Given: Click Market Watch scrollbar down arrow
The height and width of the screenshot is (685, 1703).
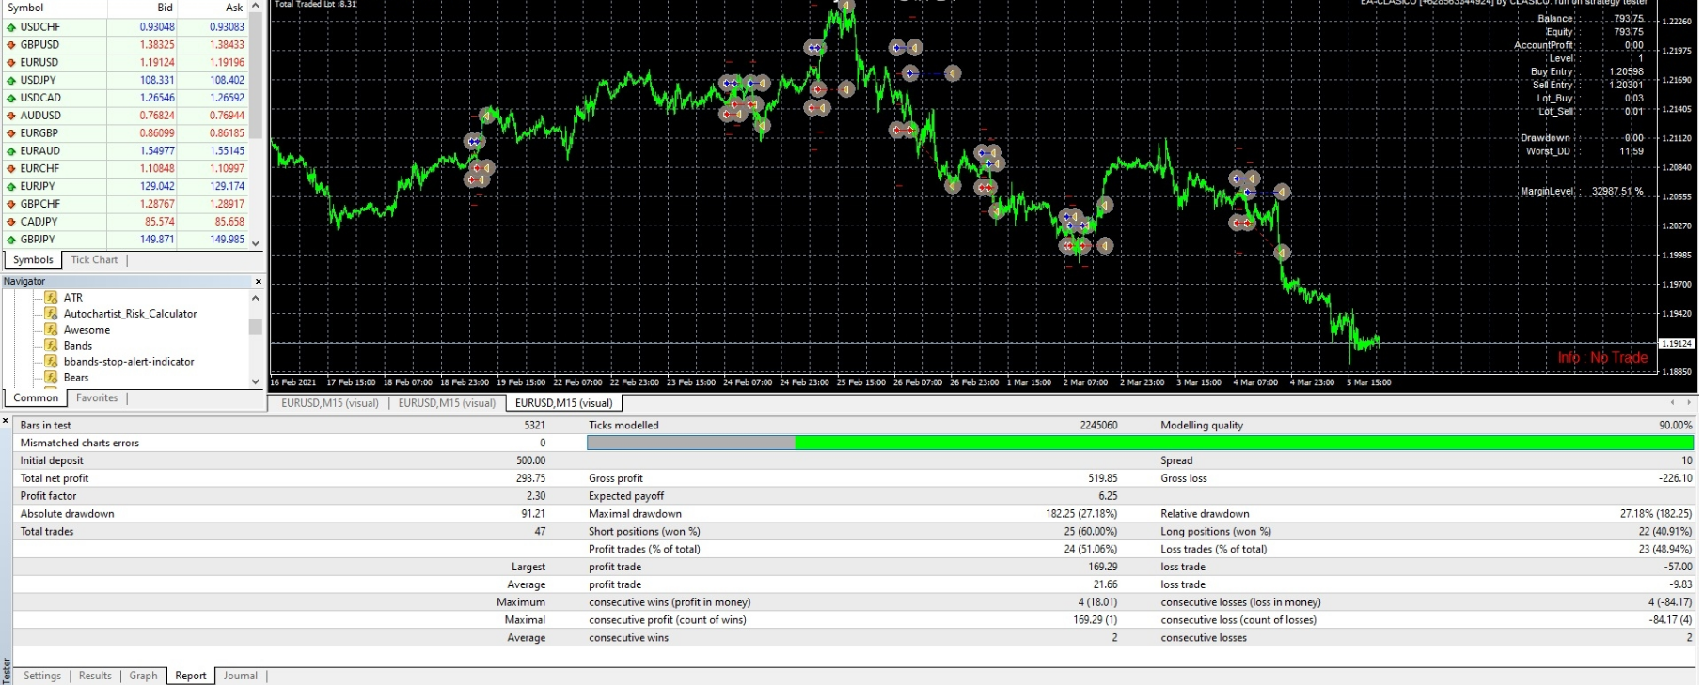Looking at the screenshot, I should coord(256,243).
